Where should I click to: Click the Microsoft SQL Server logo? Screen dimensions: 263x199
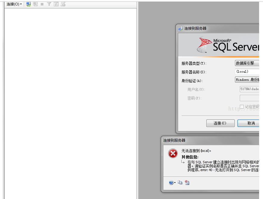click(228, 45)
